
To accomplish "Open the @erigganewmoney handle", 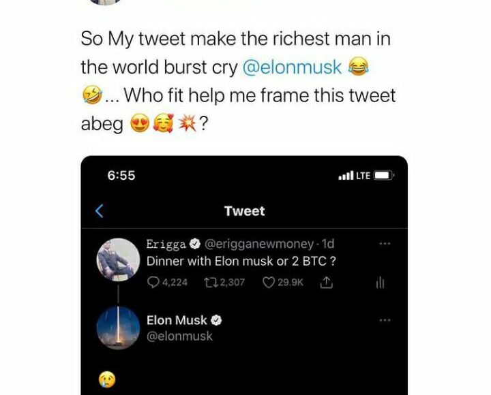I will point(259,244).
